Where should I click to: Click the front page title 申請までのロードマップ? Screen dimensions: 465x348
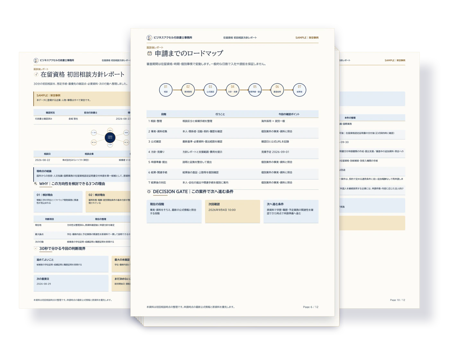189,54
